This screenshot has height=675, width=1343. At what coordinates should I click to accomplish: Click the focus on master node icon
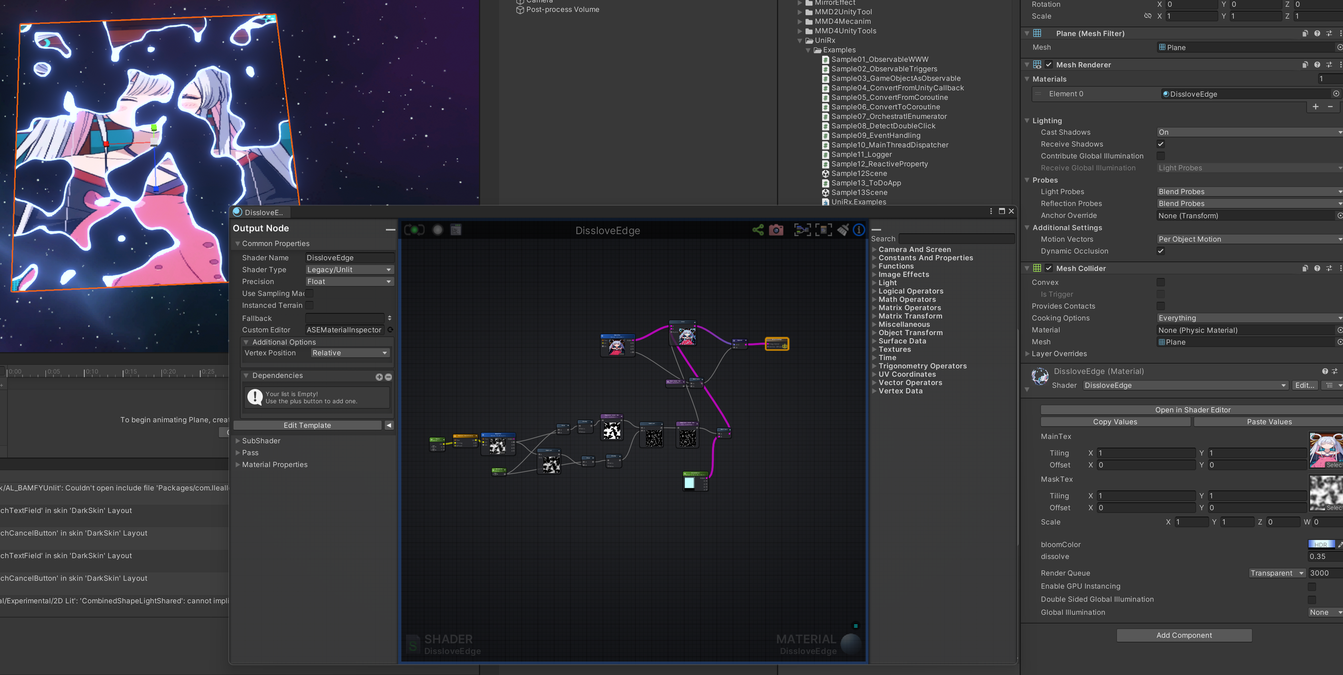pyautogui.click(x=824, y=230)
